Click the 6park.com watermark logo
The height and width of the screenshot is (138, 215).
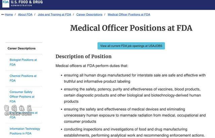coord(18,110)
